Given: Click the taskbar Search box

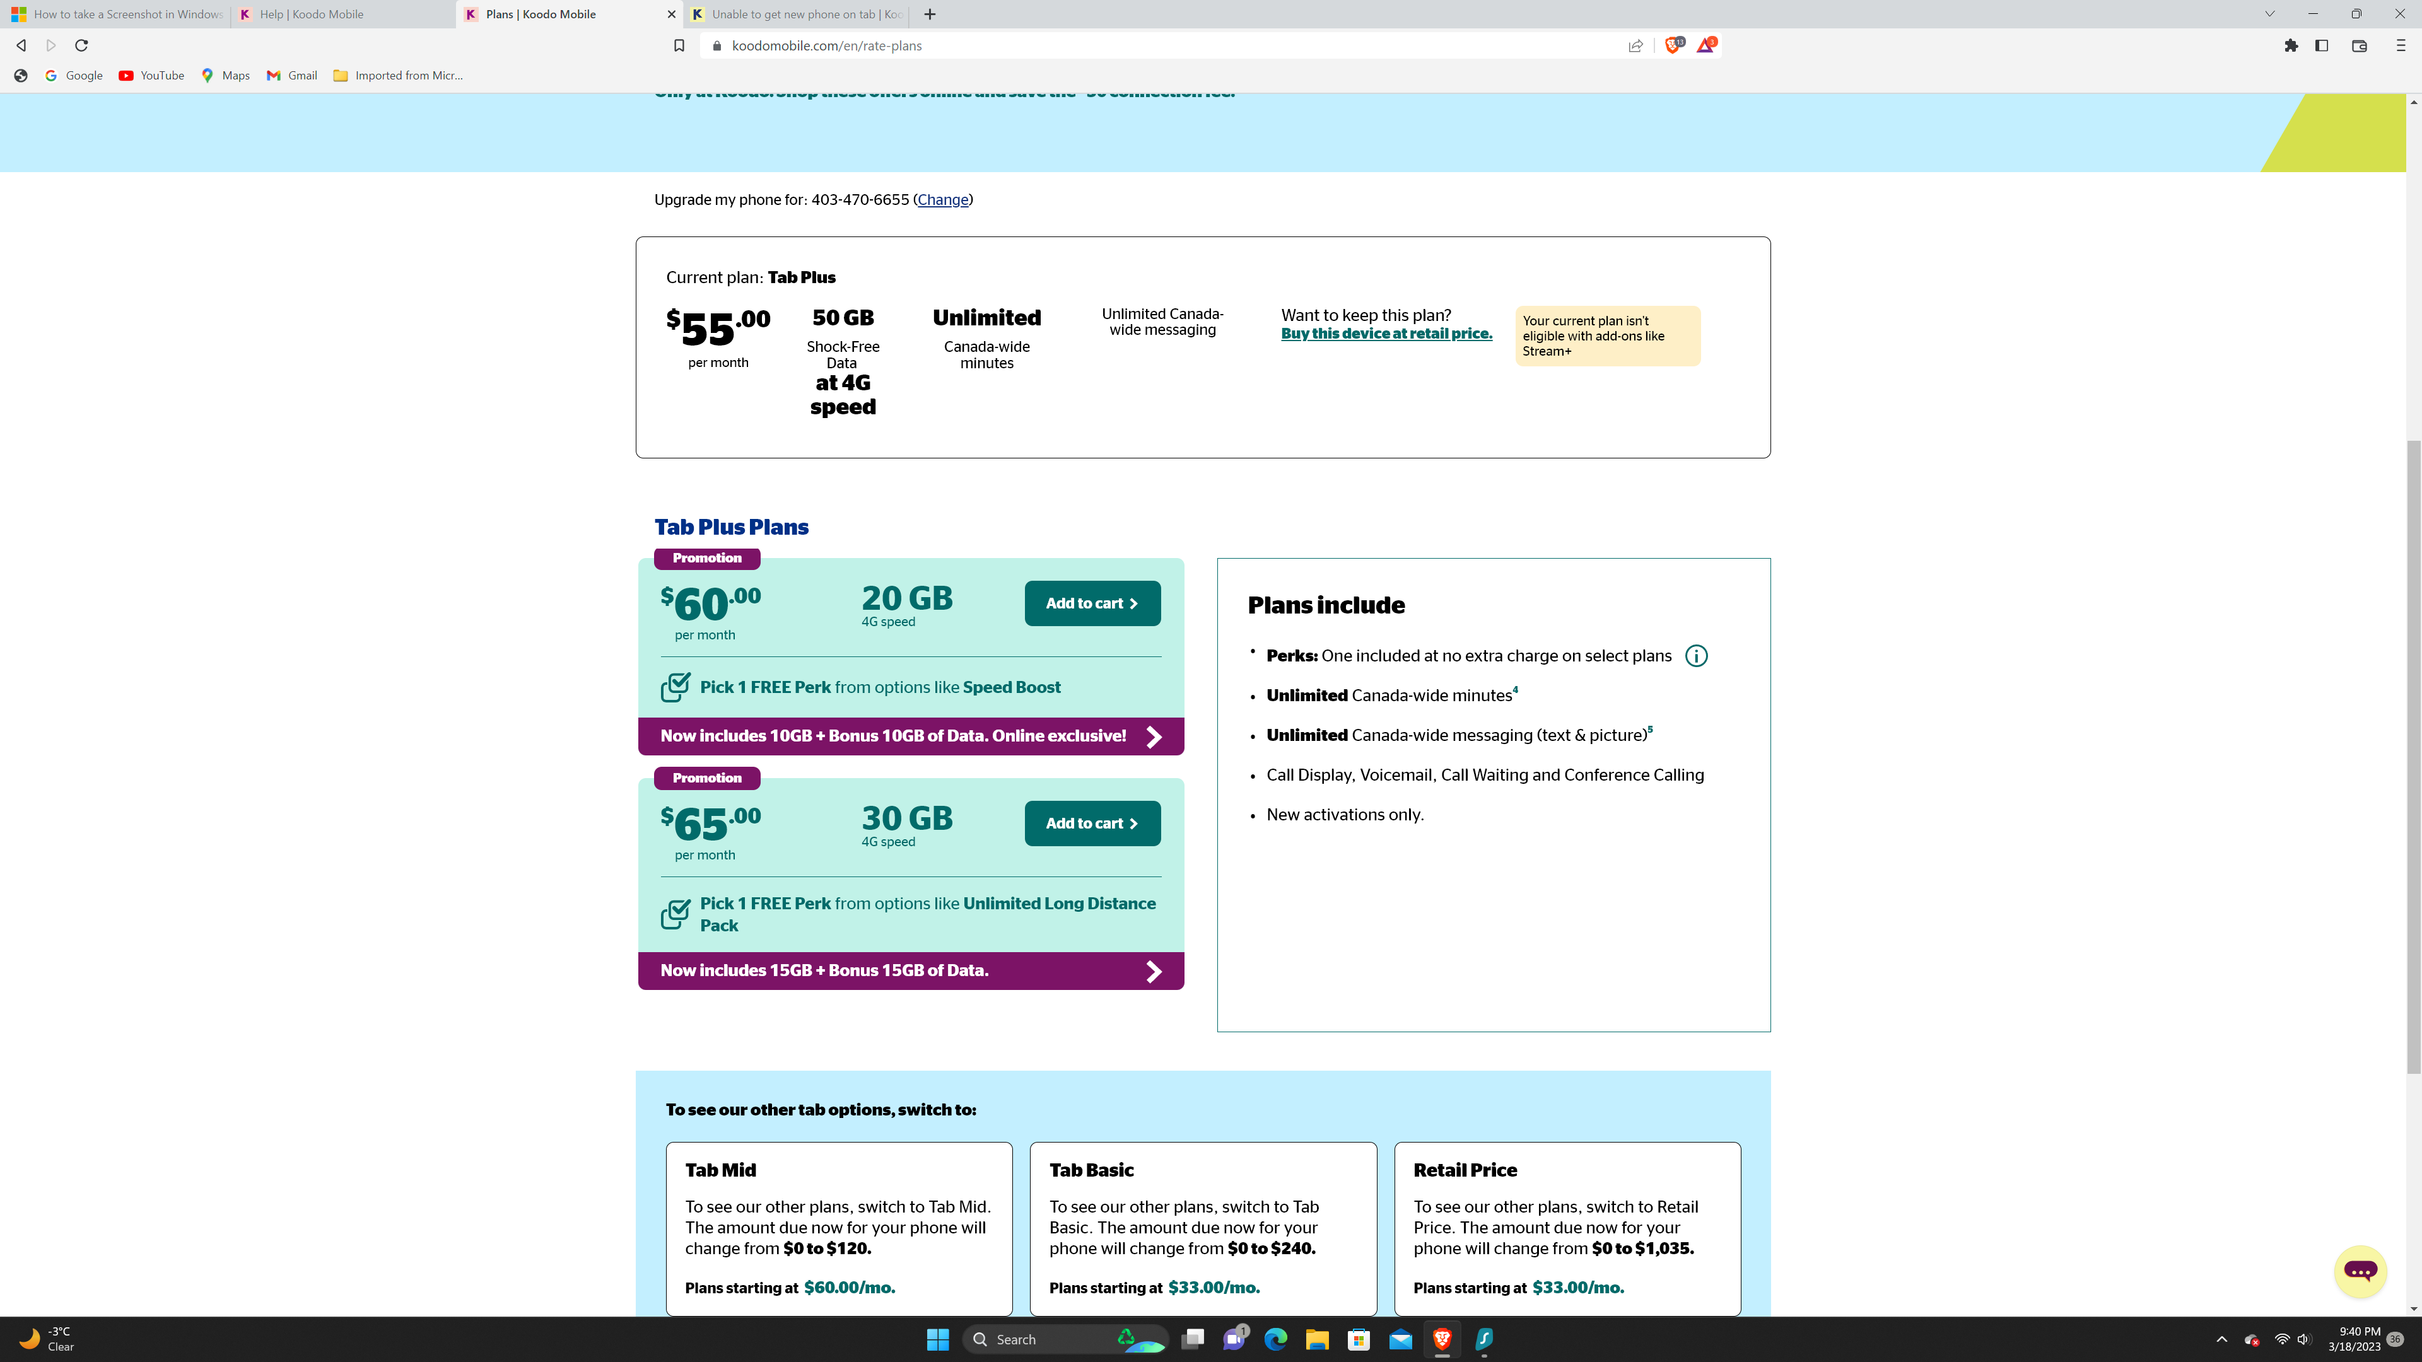Looking at the screenshot, I should (1064, 1339).
